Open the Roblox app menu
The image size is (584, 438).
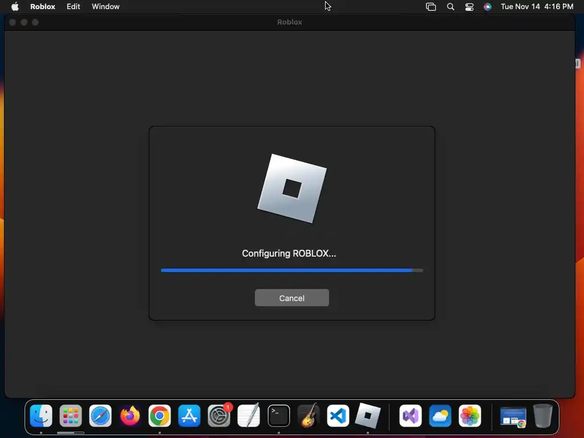[x=42, y=6]
